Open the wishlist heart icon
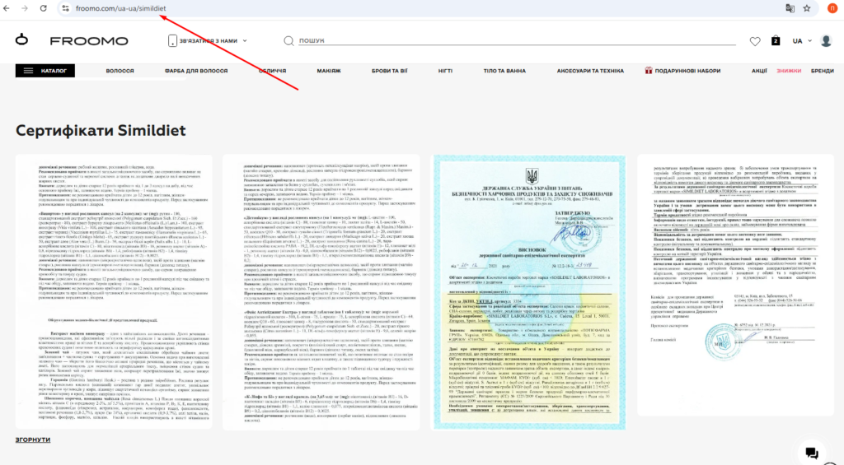Screen dimensions: 844x465 [x=755, y=41]
